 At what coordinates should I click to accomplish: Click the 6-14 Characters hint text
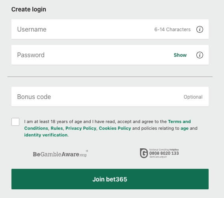tap(172, 30)
